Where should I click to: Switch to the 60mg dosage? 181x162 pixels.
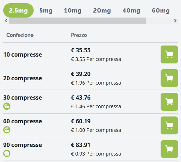161,10
